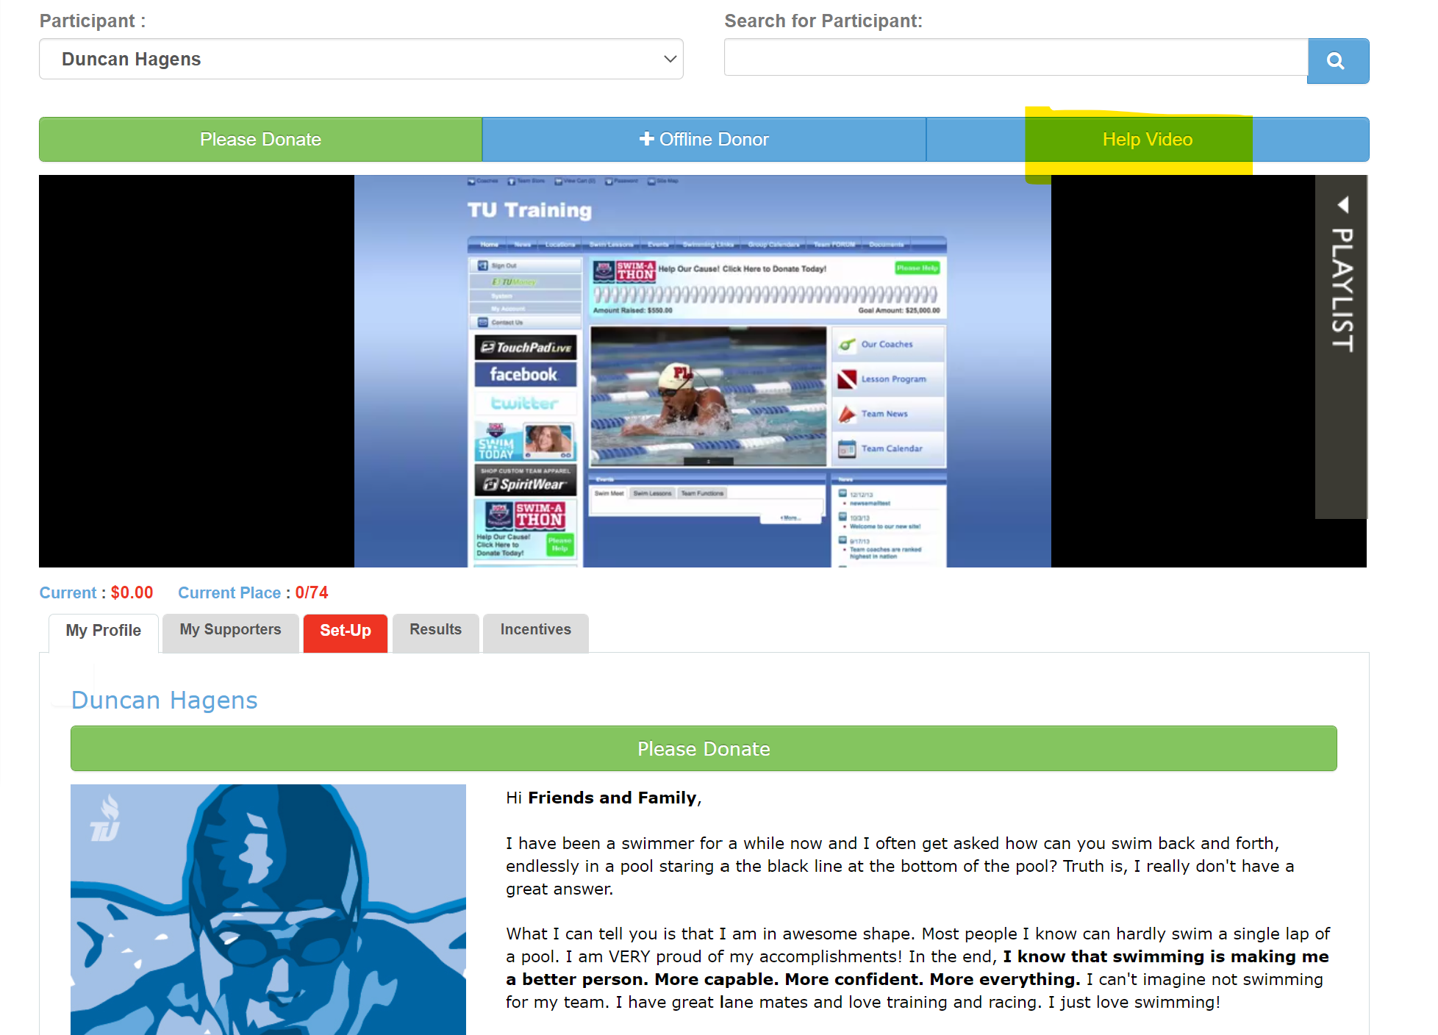Expand the PLAYLIST arrow on video
1438x1035 pixels.
[1342, 205]
